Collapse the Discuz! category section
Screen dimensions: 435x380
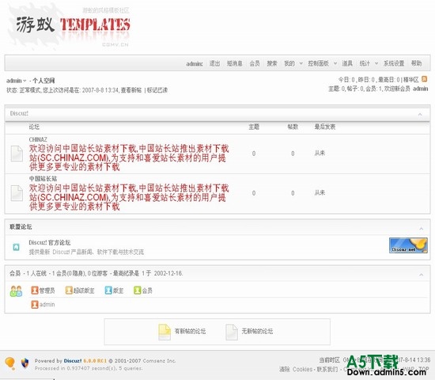420,114
